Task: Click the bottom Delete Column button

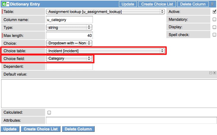Action: 78,129
